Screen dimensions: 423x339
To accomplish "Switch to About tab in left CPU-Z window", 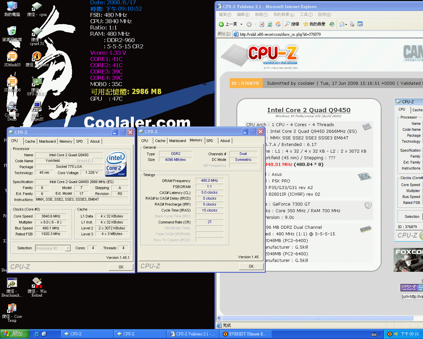I will tap(95, 141).
